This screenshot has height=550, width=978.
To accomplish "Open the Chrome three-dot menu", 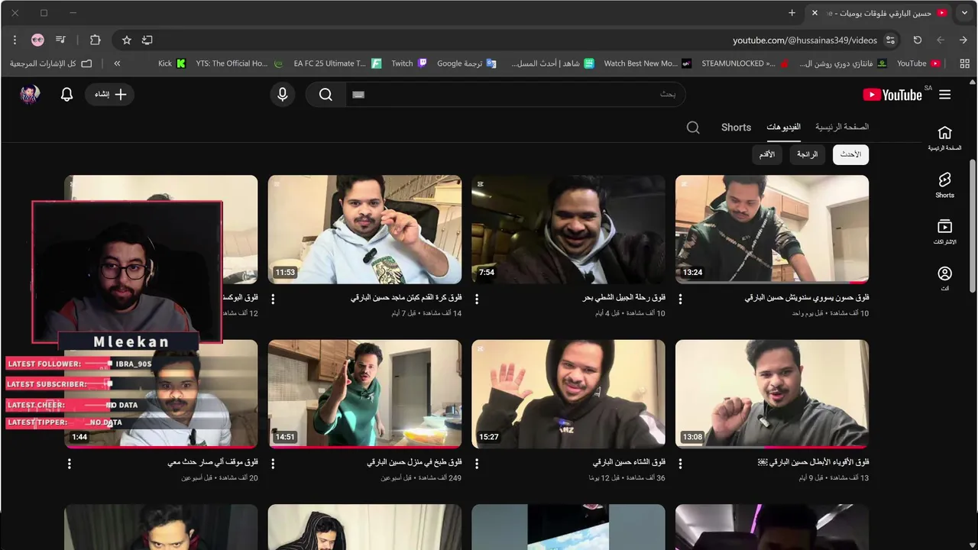I will tap(15, 40).
